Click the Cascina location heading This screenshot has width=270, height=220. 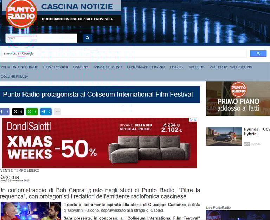click(9, 177)
